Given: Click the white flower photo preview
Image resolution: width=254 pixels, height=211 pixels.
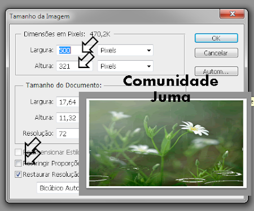Looking at the screenshot, I should (166, 143).
